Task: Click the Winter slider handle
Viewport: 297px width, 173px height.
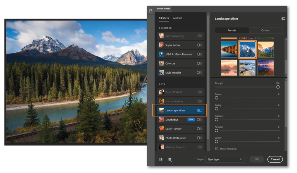Action: (217, 142)
